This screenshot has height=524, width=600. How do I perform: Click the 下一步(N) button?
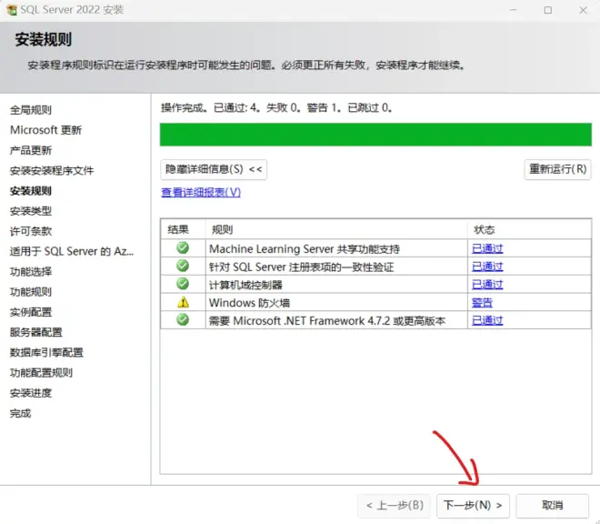pyautogui.click(x=473, y=506)
